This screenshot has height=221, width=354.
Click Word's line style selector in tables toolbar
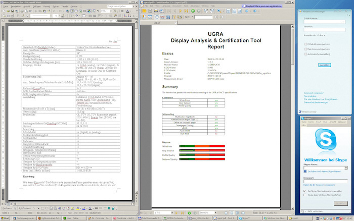[x=40, y=16]
